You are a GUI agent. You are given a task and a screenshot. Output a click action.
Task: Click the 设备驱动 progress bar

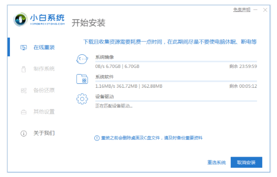176,101
